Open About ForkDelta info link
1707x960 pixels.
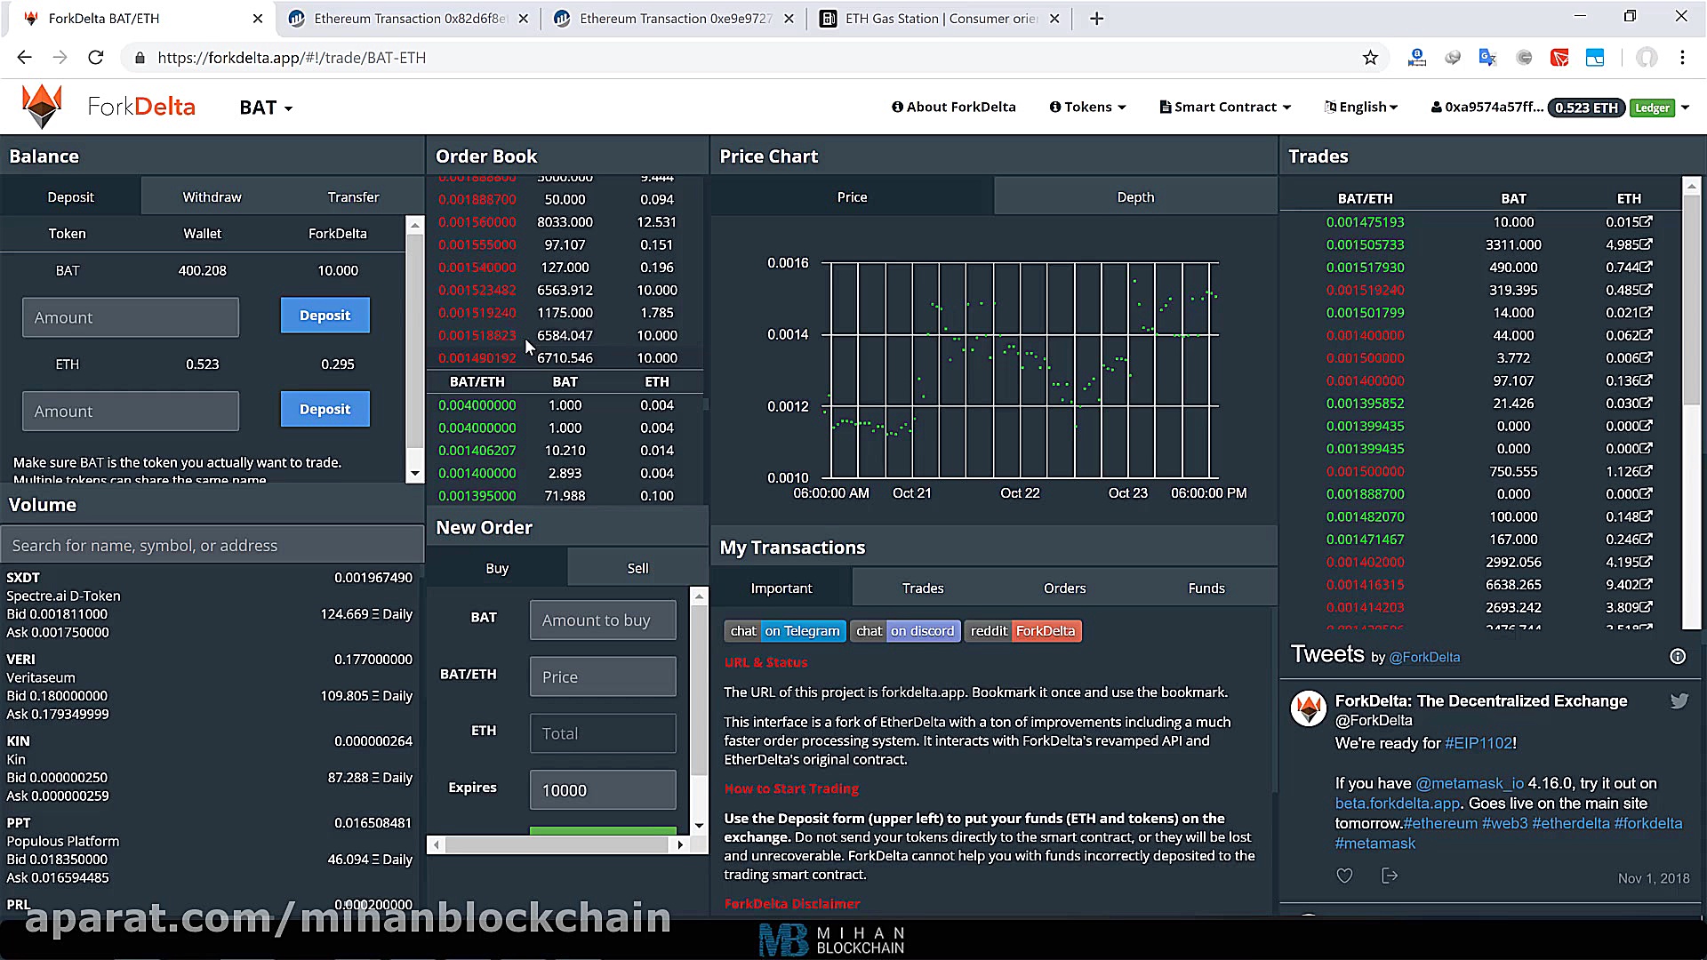coord(953,107)
